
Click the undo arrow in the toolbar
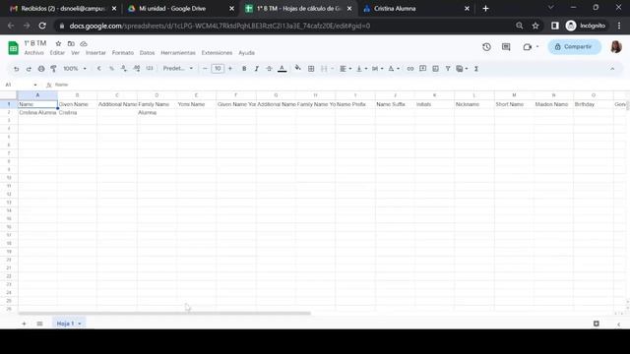pos(16,69)
